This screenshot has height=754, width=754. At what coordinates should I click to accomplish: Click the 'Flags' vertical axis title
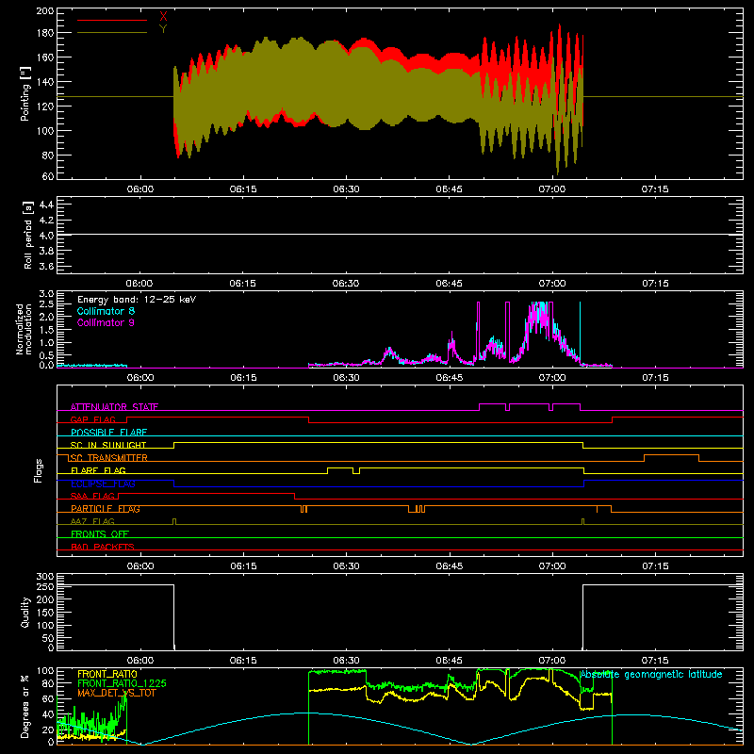39,470
